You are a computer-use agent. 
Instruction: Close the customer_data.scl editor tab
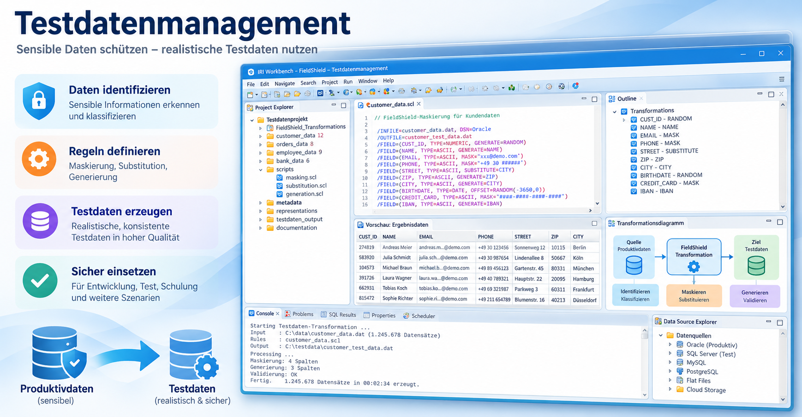pos(419,104)
